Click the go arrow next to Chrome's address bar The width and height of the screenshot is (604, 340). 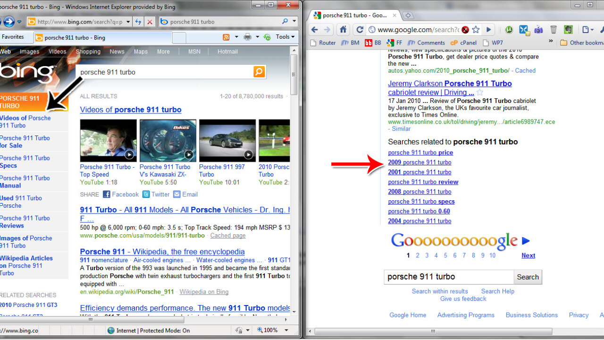pos(489,30)
